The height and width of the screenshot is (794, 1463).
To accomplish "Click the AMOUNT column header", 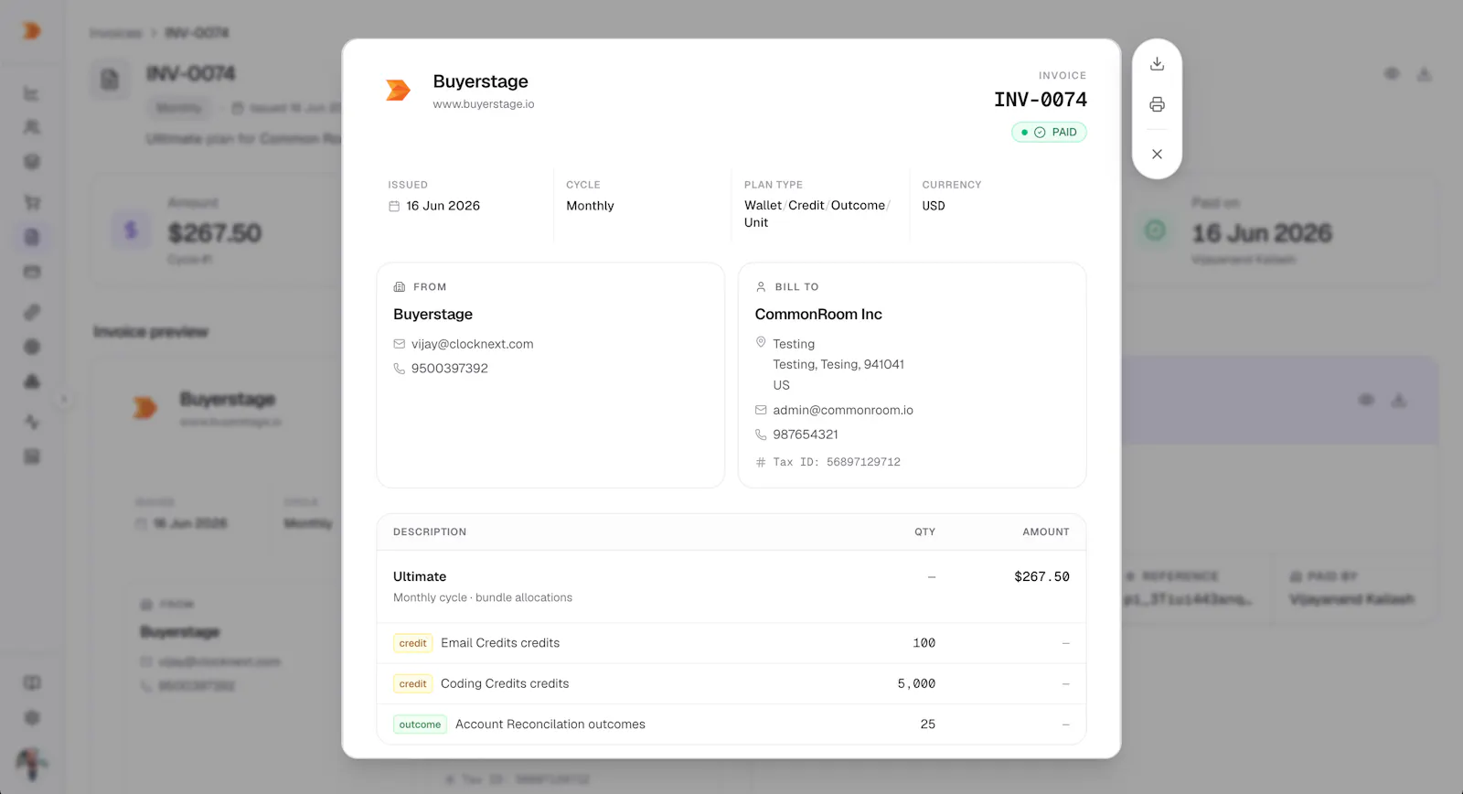I will (1046, 532).
